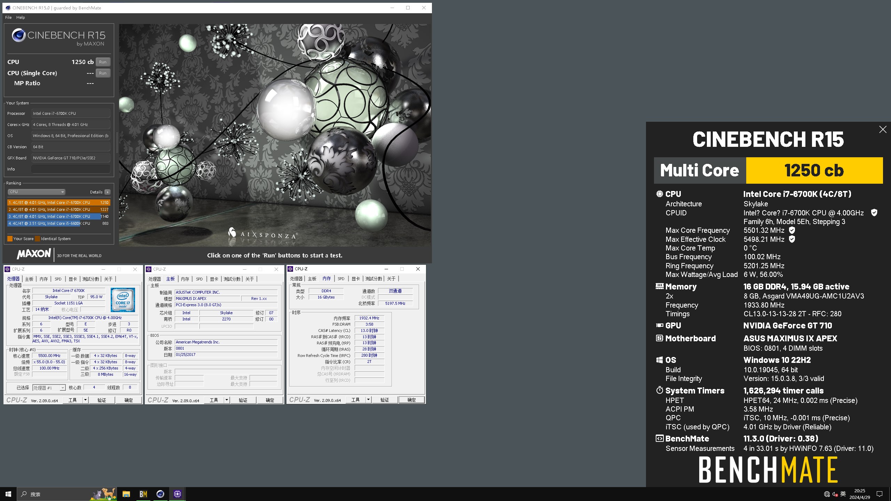Viewport: 891px width, 501px height.
Task: Click 确定 button in third CPU-Z window
Action: (x=412, y=400)
